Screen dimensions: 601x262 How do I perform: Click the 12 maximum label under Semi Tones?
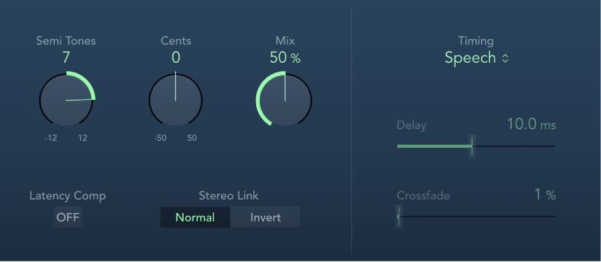pos(83,138)
